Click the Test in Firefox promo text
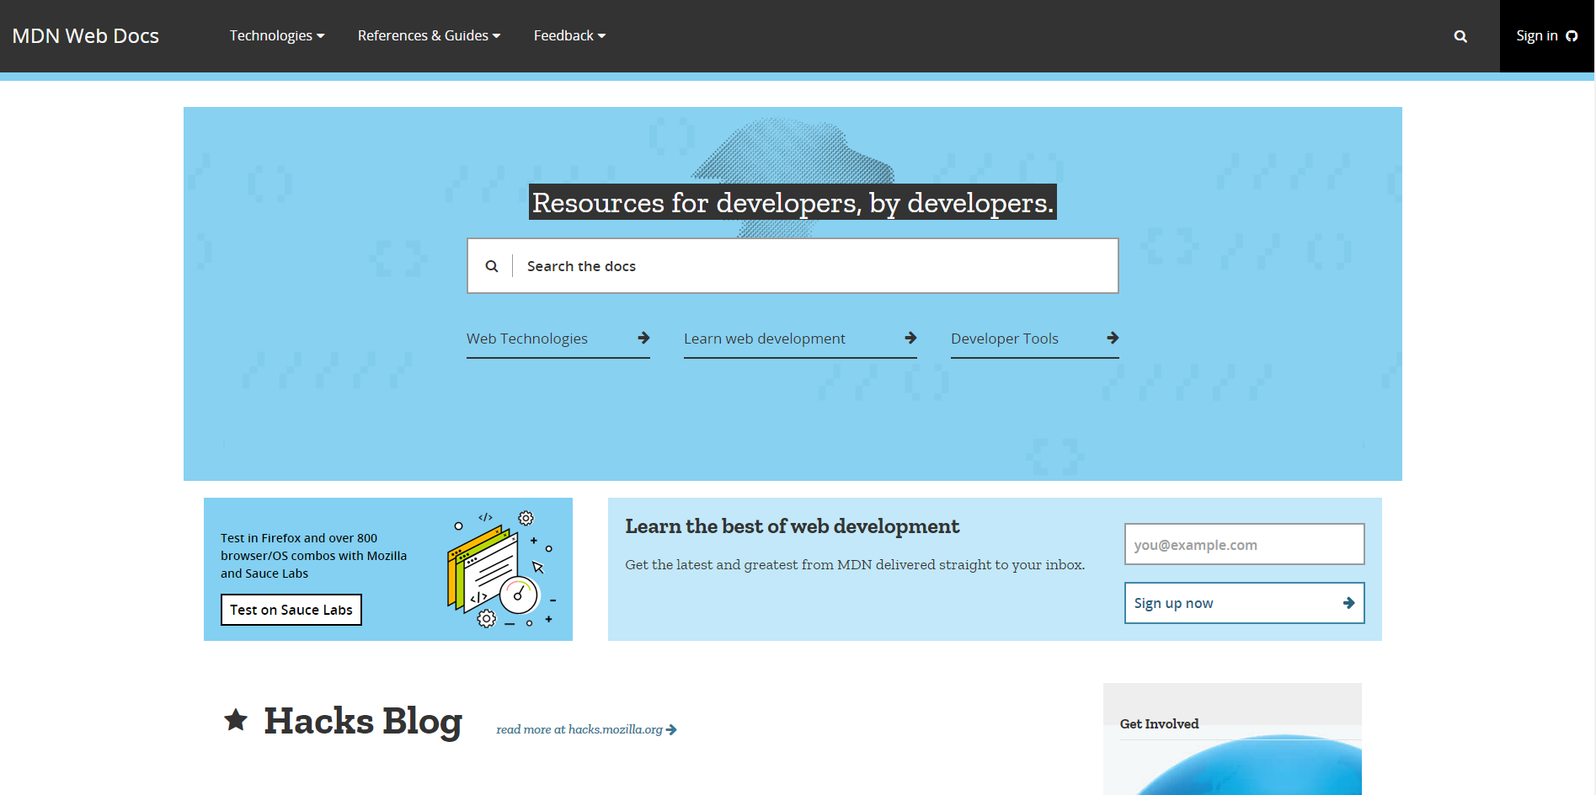 313,556
